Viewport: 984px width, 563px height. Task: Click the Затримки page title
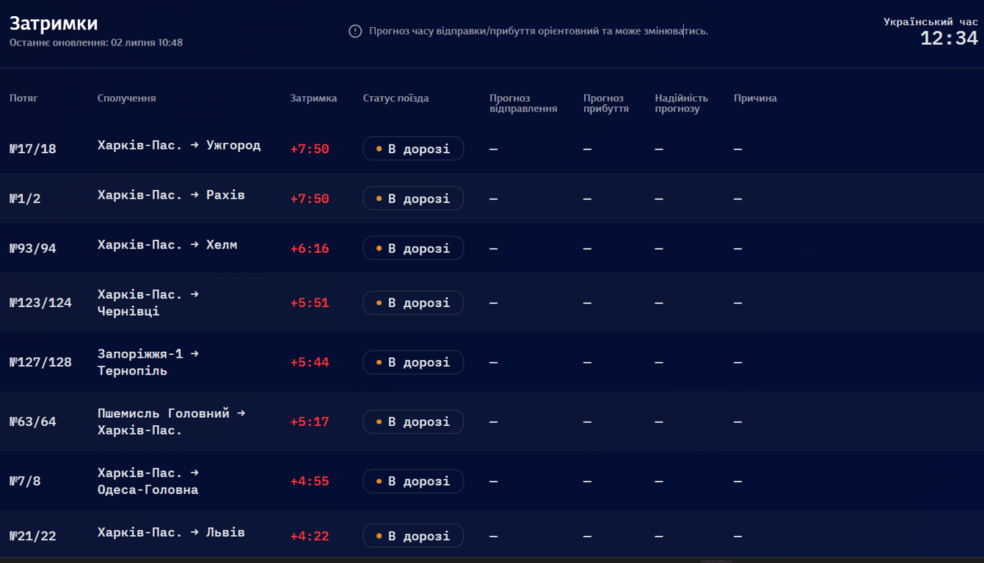(54, 23)
